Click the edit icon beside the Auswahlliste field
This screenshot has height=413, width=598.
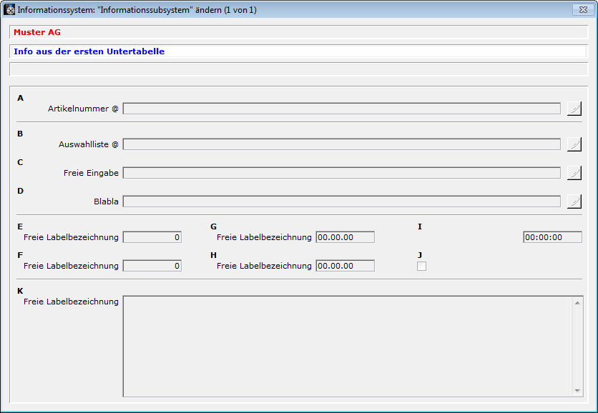coord(574,144)
